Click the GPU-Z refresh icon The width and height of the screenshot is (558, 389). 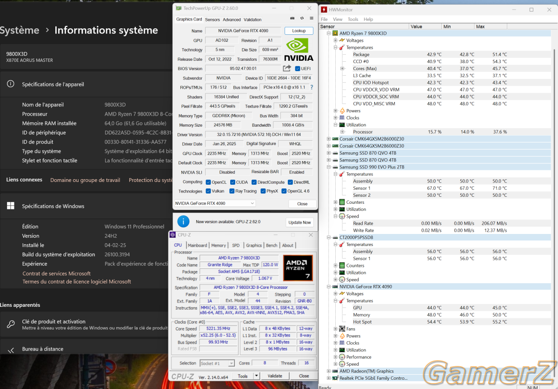(302, 18)
